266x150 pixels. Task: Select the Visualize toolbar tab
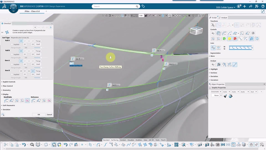(131, 140)
